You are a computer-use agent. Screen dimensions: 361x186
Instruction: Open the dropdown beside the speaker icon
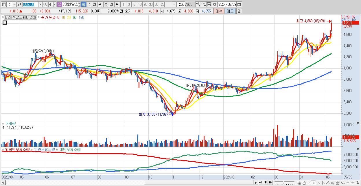point(54,4)
